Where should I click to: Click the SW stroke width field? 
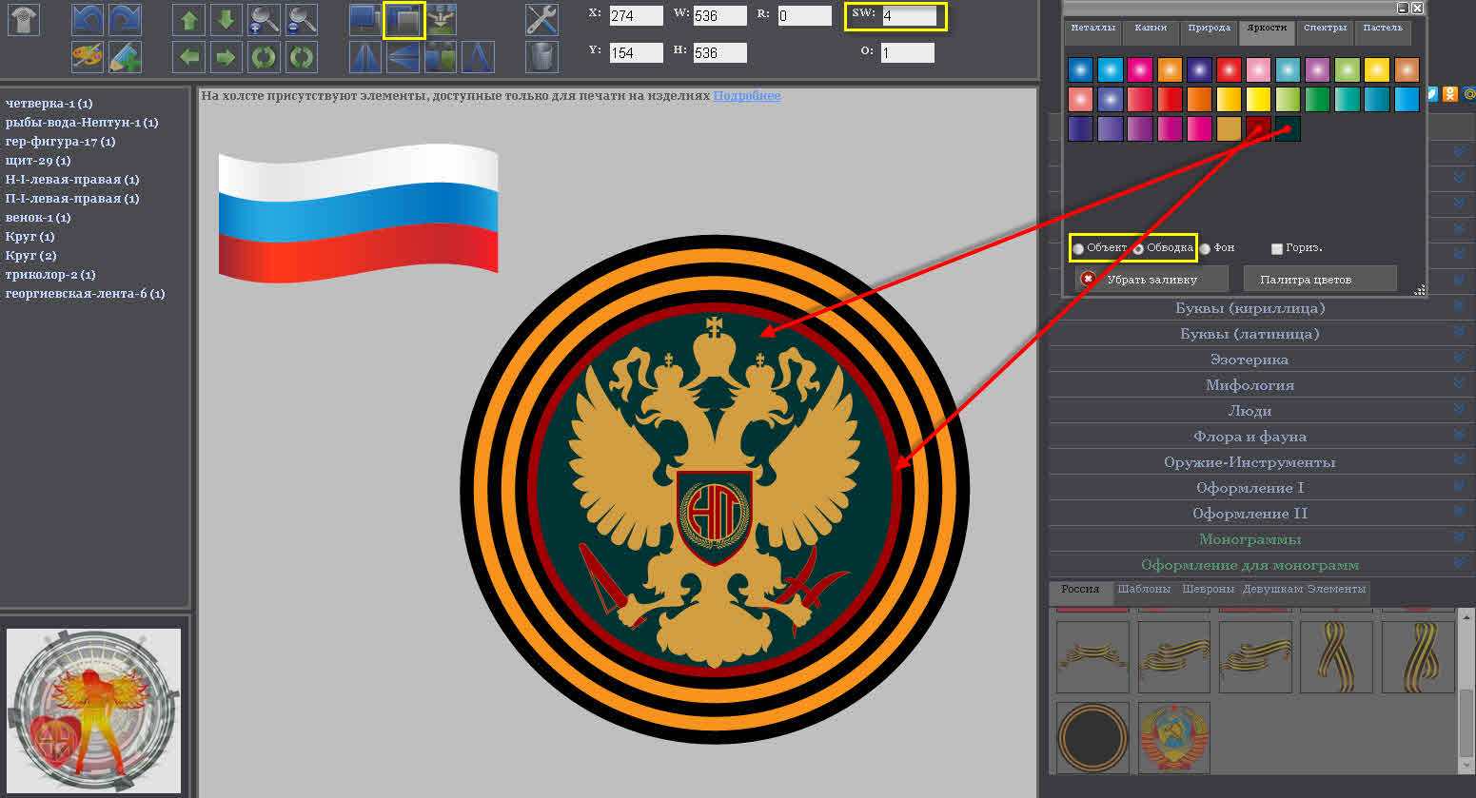pyautogui.click(x=909, y=15)
